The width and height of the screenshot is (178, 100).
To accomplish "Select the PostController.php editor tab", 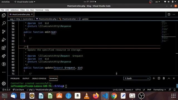I will tap(21, 14).
